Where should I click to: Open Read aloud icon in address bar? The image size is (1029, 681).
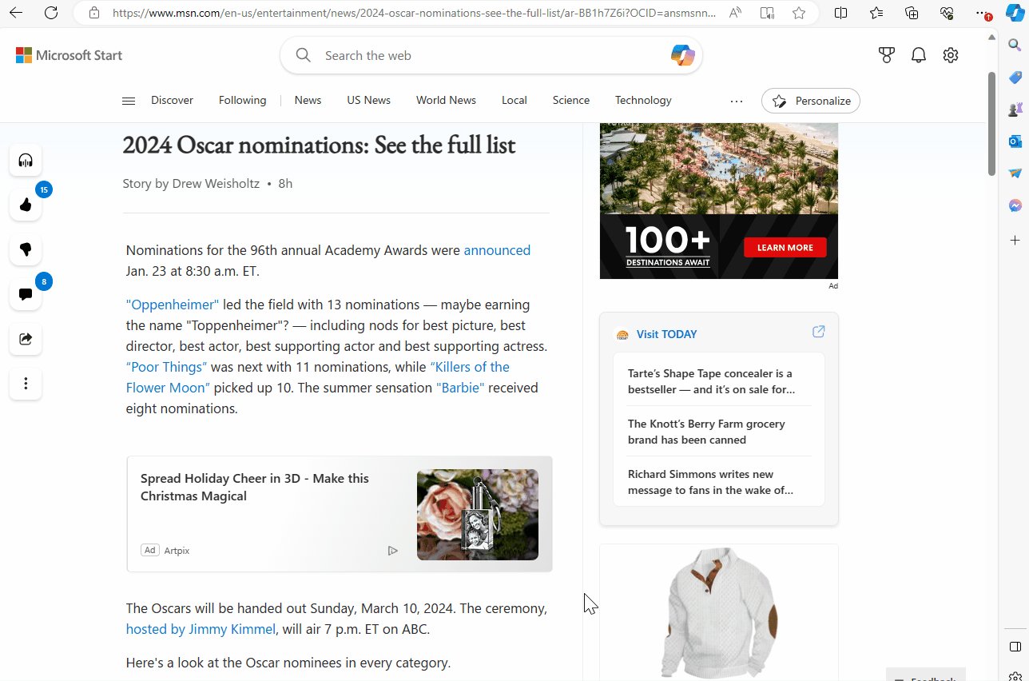(735, 13)
